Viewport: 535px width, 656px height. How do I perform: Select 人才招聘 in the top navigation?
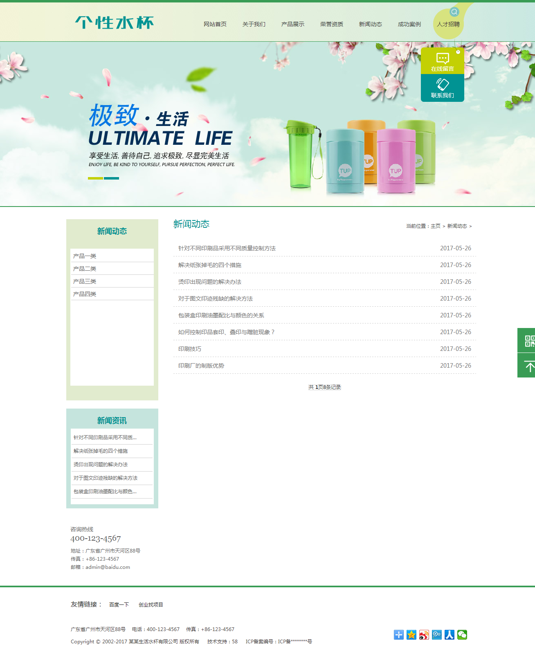[448, 24]
